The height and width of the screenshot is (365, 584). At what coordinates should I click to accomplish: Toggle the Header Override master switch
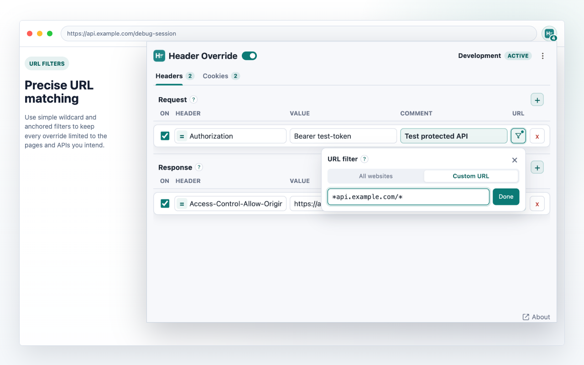click(249, 56)
